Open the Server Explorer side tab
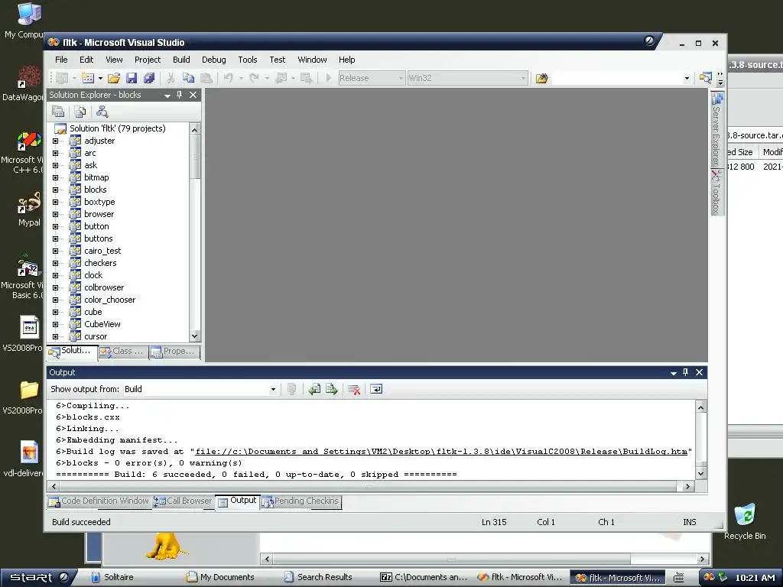The height and width of the screenshot is (587, 783). click(x=717, y=128)
